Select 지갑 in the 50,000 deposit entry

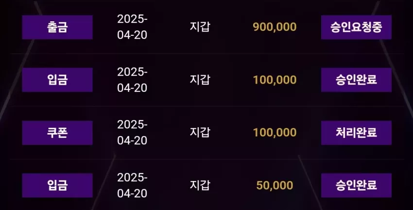point(200,185)
